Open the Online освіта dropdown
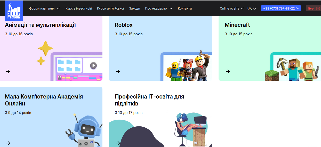The height and width of the screenshot is (147, 321). pos(232,9)
